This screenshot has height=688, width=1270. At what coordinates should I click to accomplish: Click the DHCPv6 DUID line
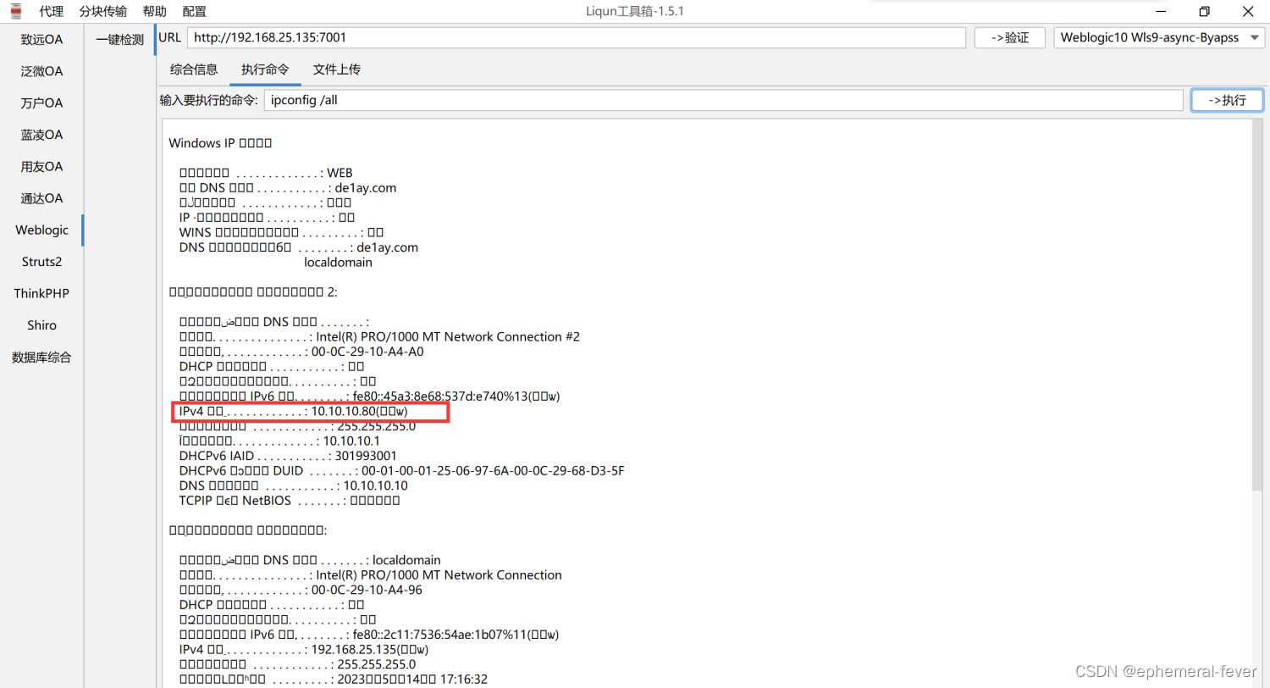tap(402, 470)
